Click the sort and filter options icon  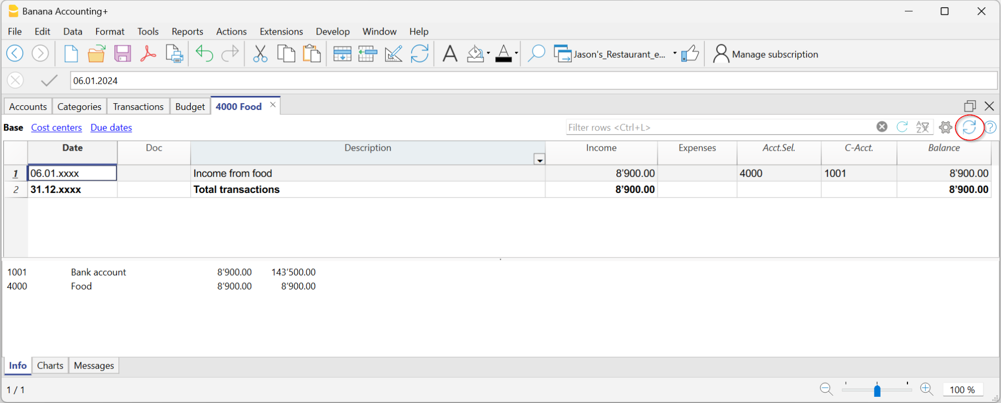(922, 127)
